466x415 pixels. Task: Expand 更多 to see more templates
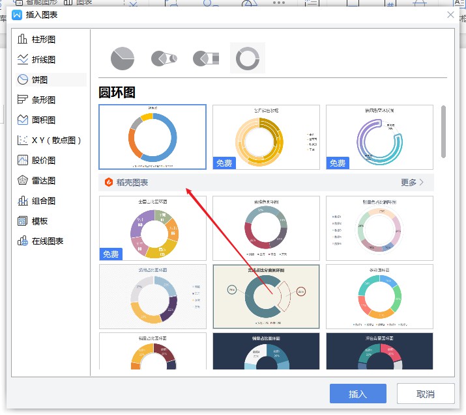click(412, 182)
